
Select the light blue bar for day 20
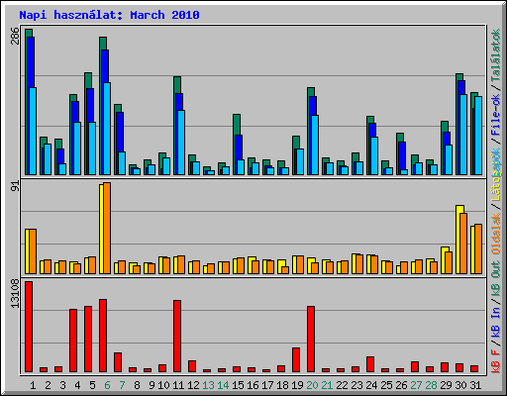pyautogui.click(x=315, y=145)
